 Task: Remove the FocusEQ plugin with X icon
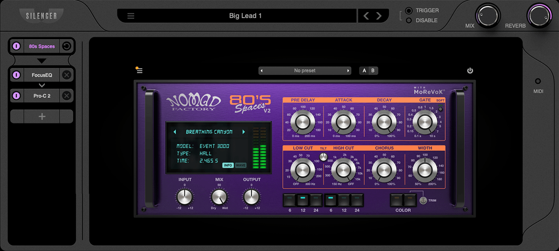[67, 75]
